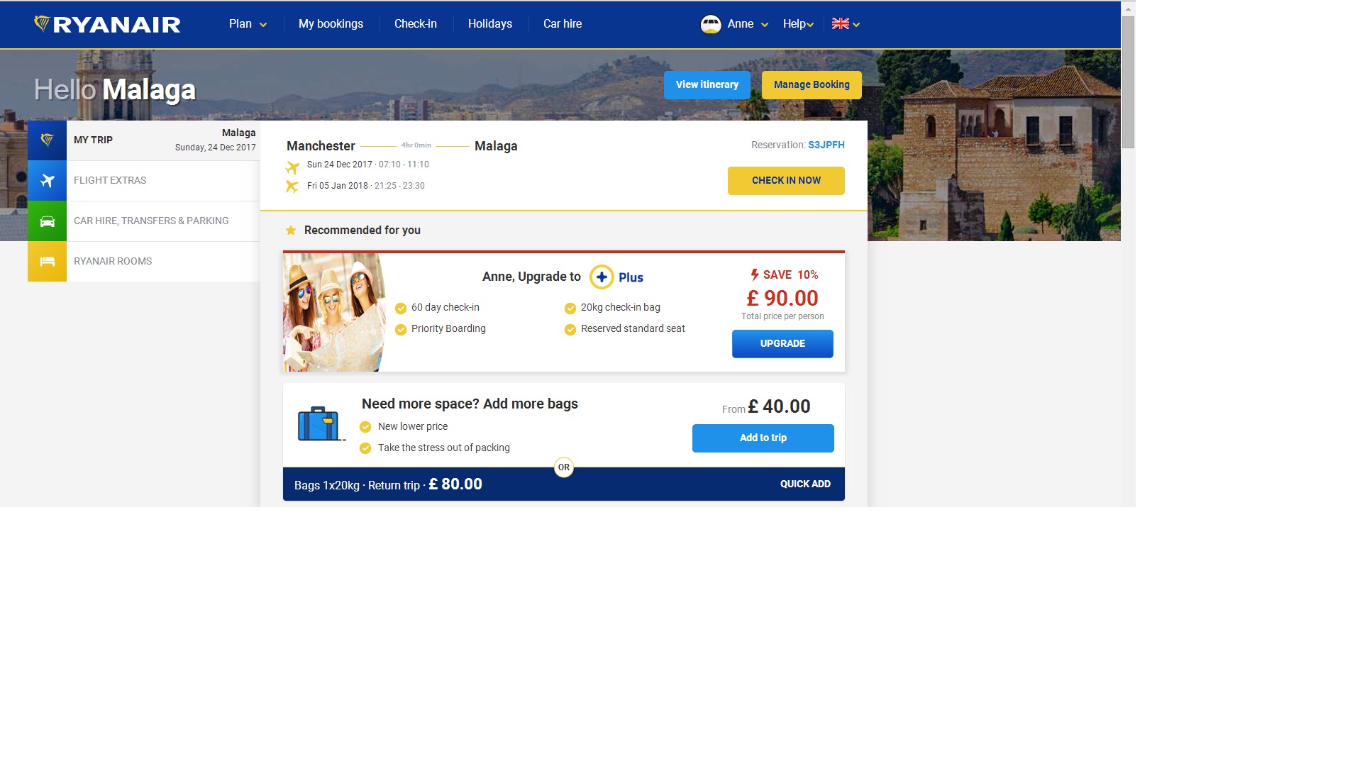The width and height of the screenshot is (1362, 766).
Task: Open My bookings in the menu
Action: [x=331, y=24]
